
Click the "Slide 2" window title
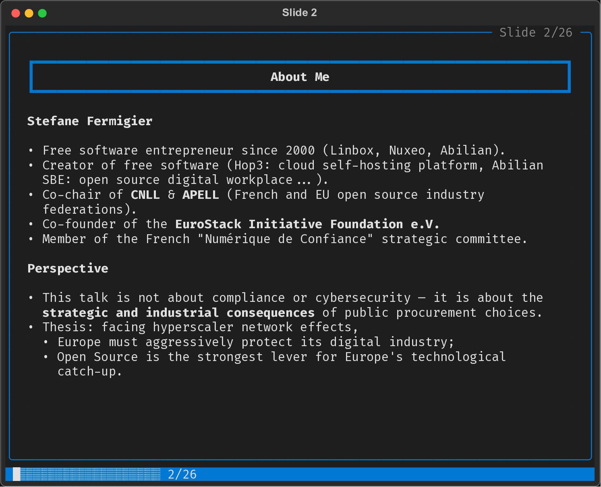299,12
